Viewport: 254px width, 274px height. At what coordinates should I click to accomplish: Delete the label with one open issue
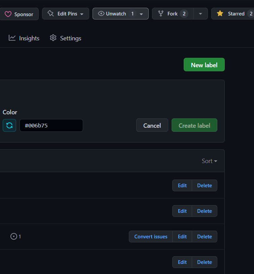pyautogui.click(x=204, y=236)
